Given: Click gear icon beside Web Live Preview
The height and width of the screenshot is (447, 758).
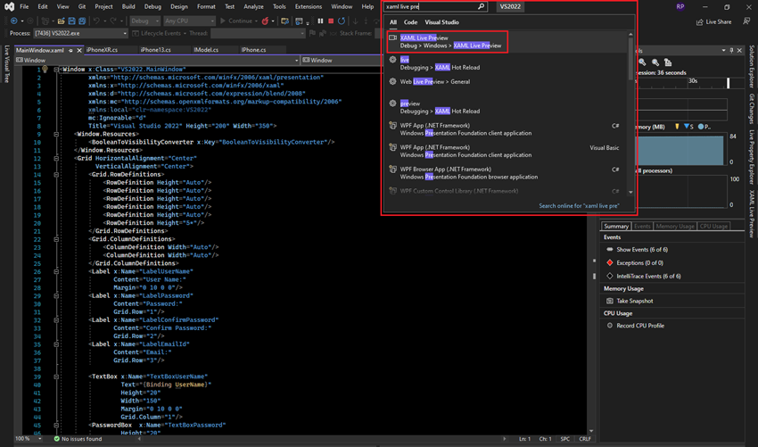Looking at the screenshot, I should (x=392, y=81).
